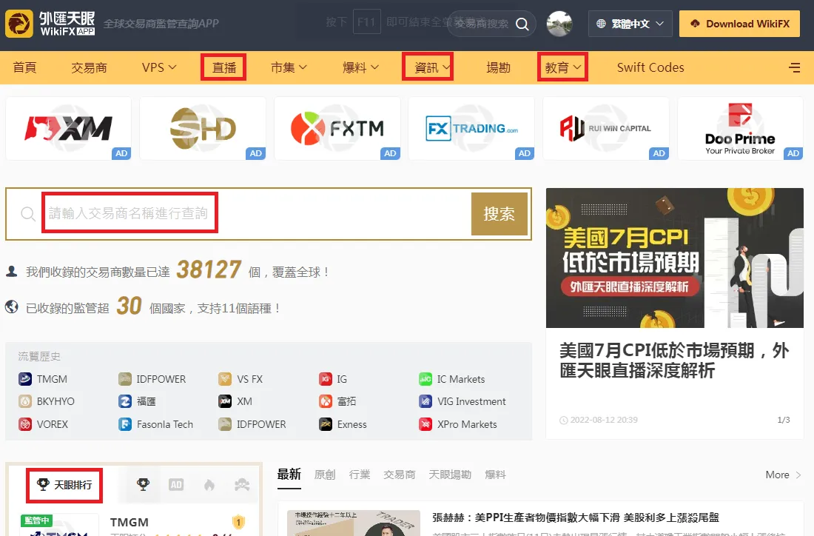
Task: Select the trophy ranking tab icon
Action: [143, 485]
